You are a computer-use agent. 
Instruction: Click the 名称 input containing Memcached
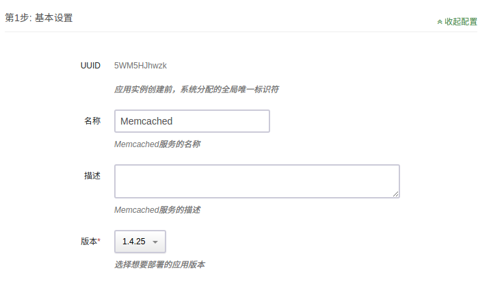(x=192, y=121)
